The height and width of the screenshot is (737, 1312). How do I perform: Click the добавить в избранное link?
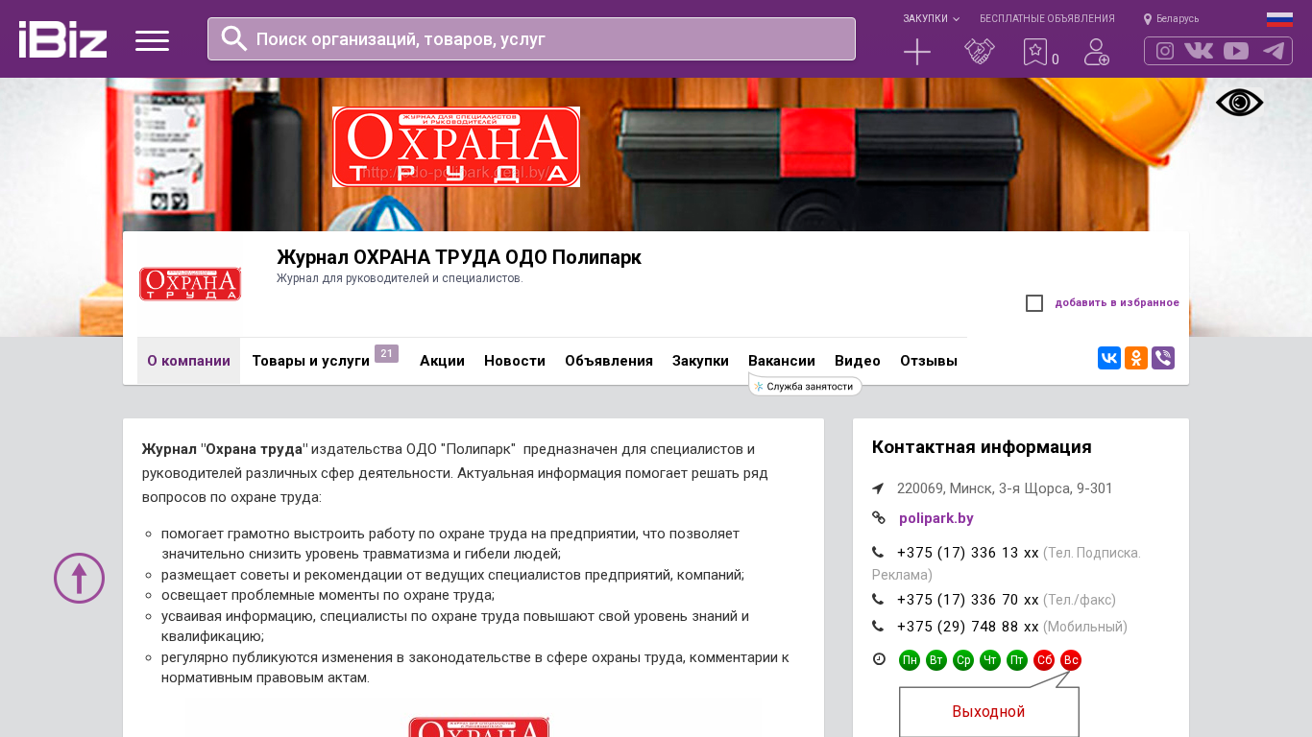point(1117,303)
